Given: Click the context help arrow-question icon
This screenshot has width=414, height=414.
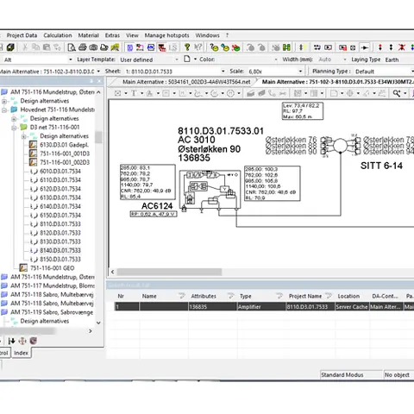Looking at the screenshot, I should point(198,47).
